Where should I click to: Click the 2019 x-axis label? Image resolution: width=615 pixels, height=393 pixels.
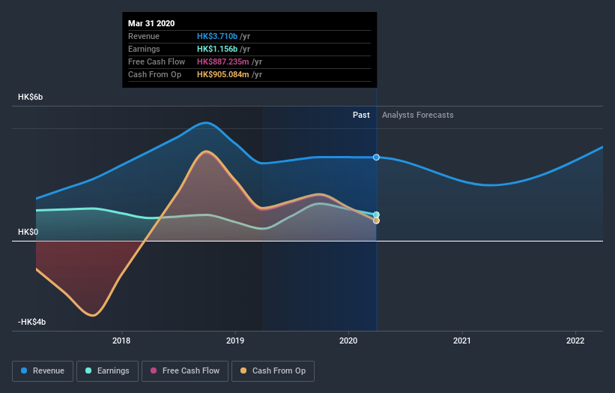point(235,340)
